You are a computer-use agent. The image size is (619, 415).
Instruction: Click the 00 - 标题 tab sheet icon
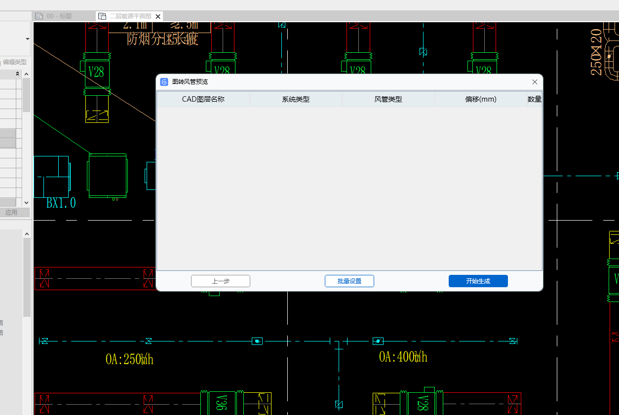pyautogui.click(x=39, y=16)
